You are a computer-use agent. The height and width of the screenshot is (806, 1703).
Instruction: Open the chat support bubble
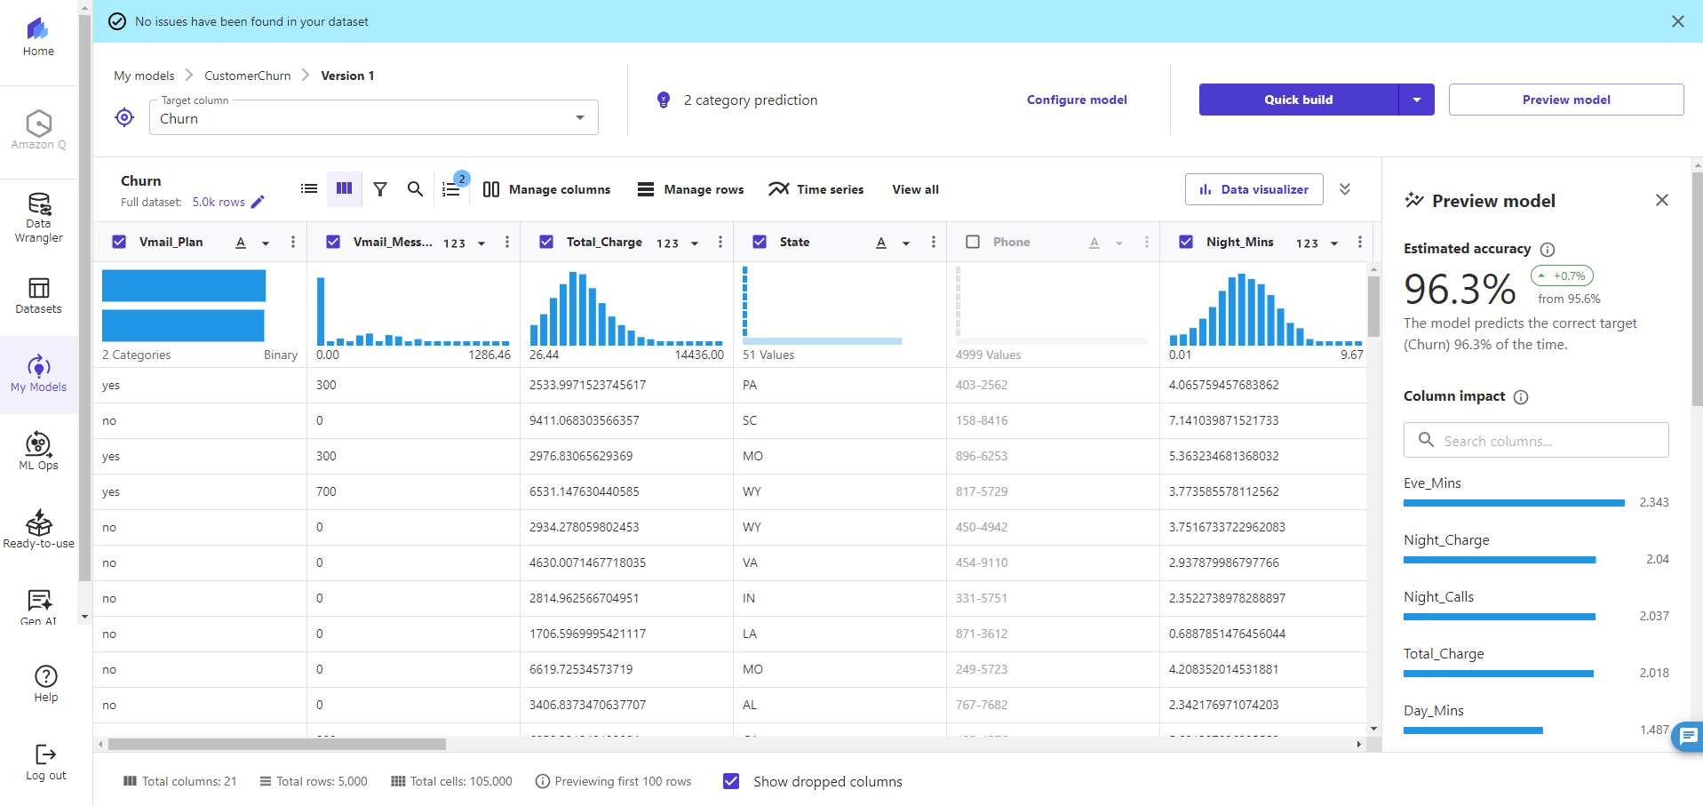point(1688,736)
